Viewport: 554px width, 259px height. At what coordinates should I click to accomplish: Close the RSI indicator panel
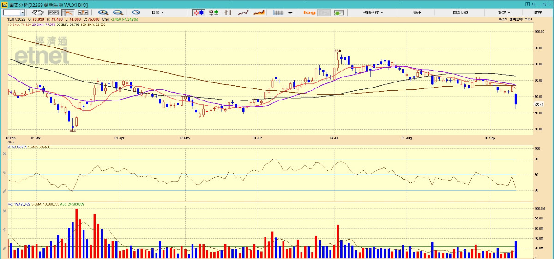(x=4, y=153)
